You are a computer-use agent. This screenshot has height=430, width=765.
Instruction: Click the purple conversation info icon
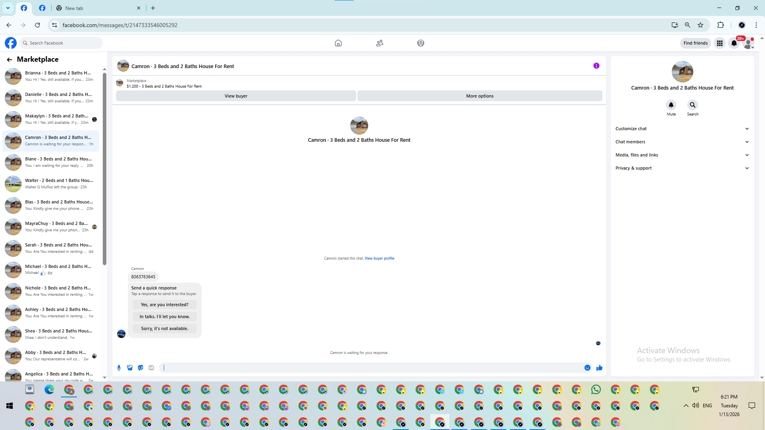tap(596, 66)
